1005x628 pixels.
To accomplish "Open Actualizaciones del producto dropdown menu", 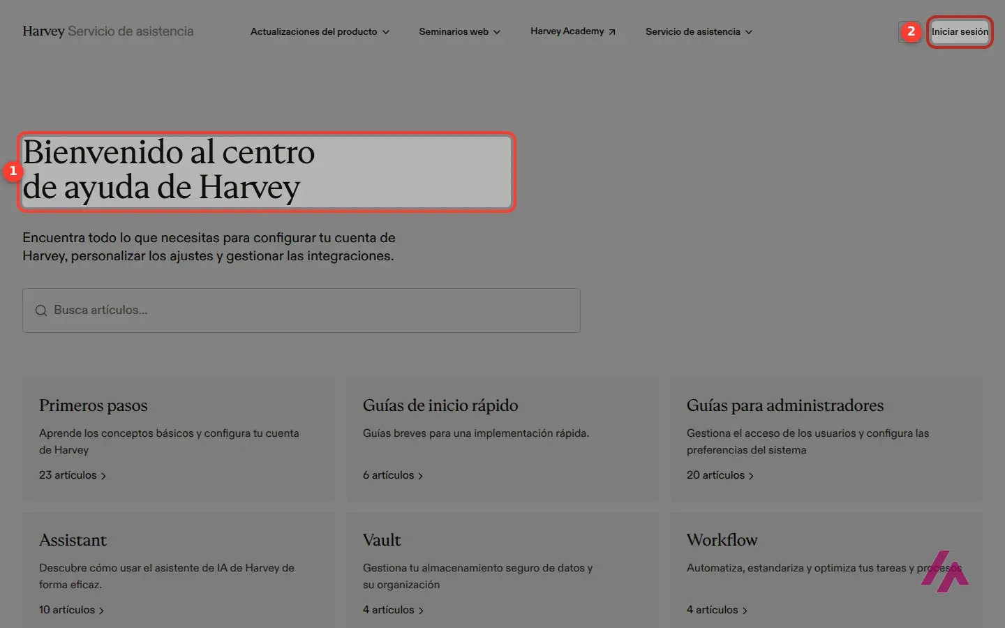I will pos(320,32).
